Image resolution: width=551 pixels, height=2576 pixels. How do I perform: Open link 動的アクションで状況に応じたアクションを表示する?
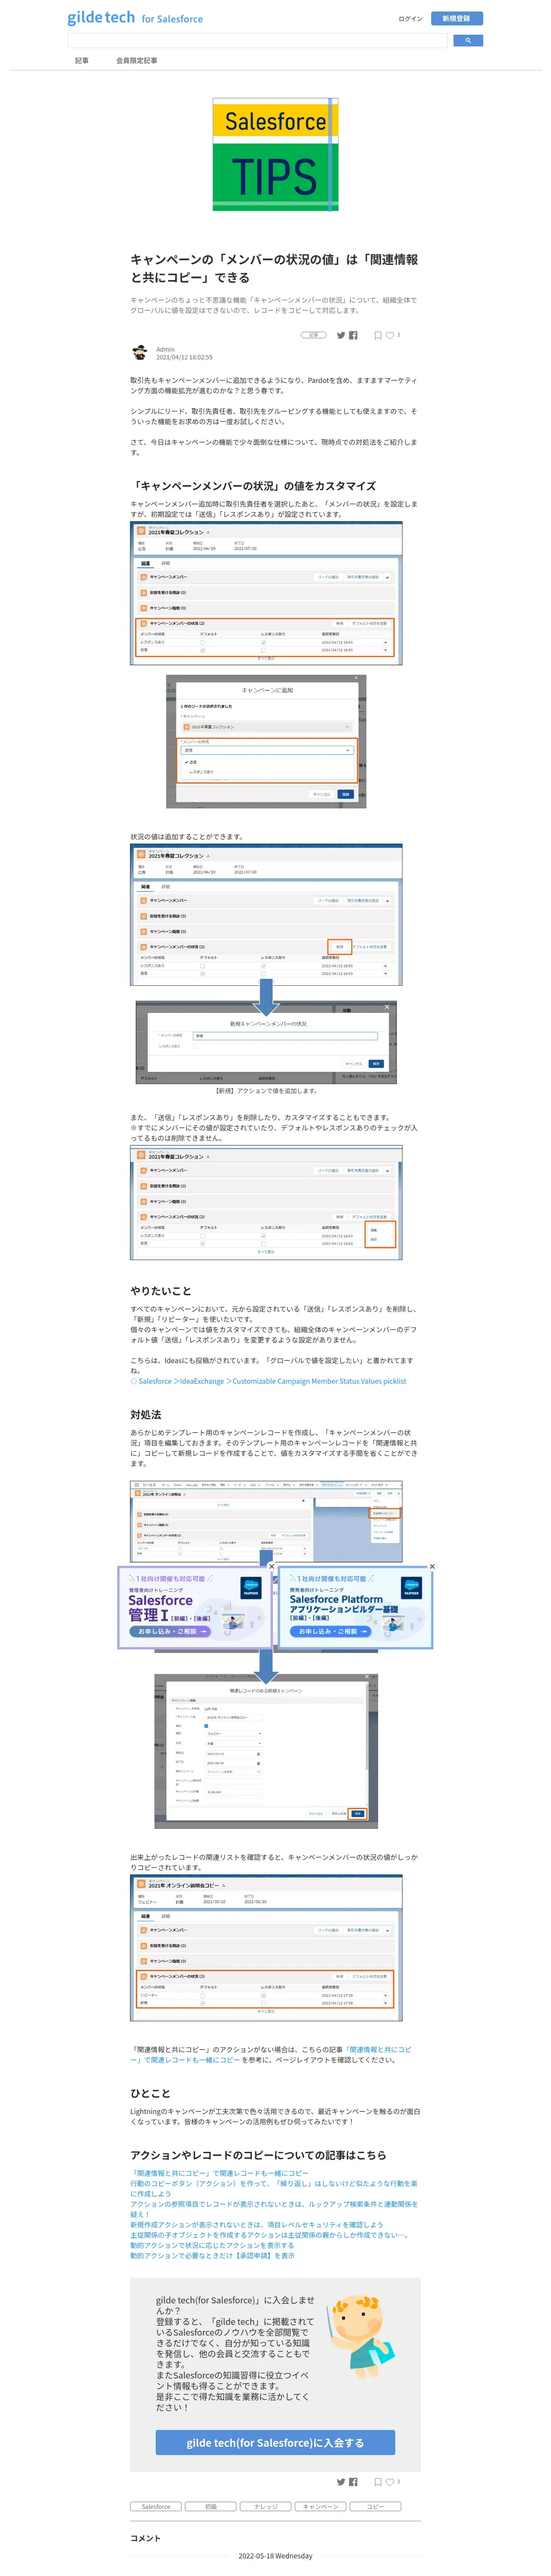[x=212, y=2245]
